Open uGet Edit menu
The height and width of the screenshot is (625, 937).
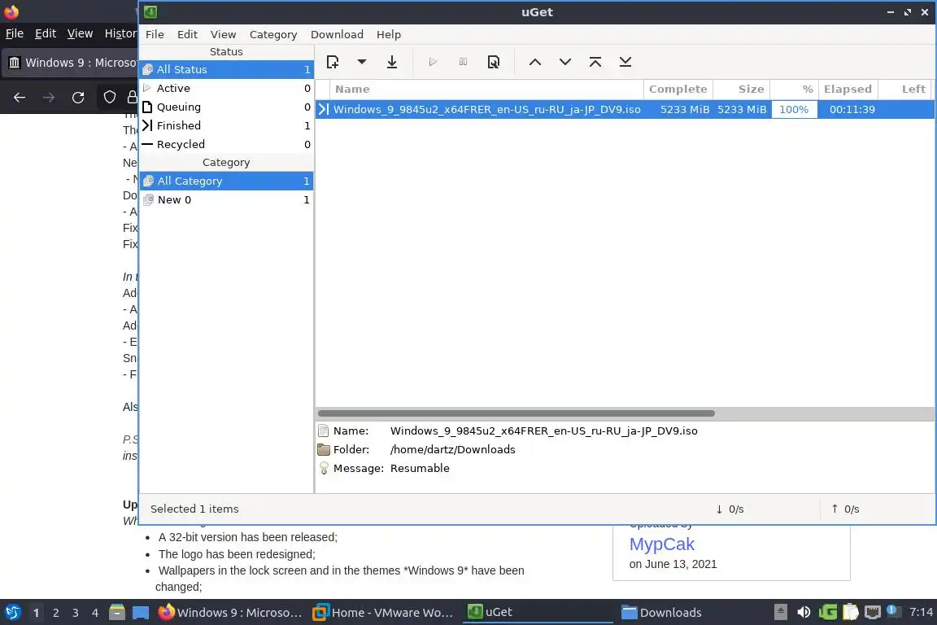187,35
